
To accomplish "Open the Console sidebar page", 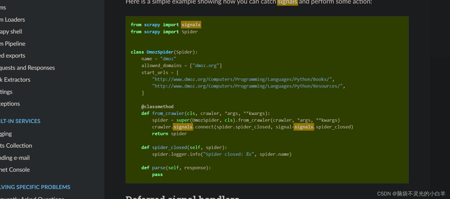I will (15, 170).
